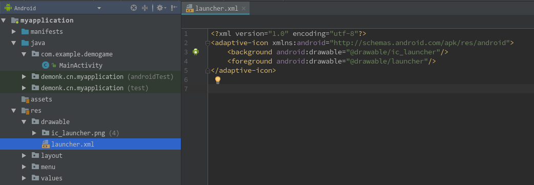The width and height of the screenshot is (534, 185).
Task: Click the myapplication module icon
Action: [x=15, y=20]
